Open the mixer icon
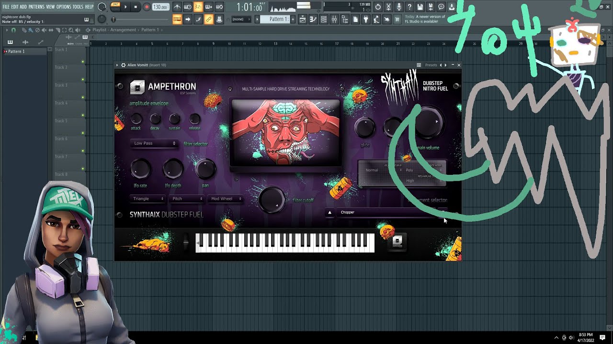 334,19
